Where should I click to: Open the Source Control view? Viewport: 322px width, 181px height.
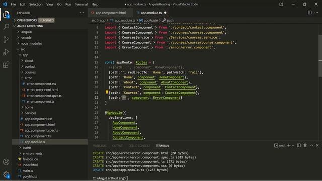click(x=6, y=39)
